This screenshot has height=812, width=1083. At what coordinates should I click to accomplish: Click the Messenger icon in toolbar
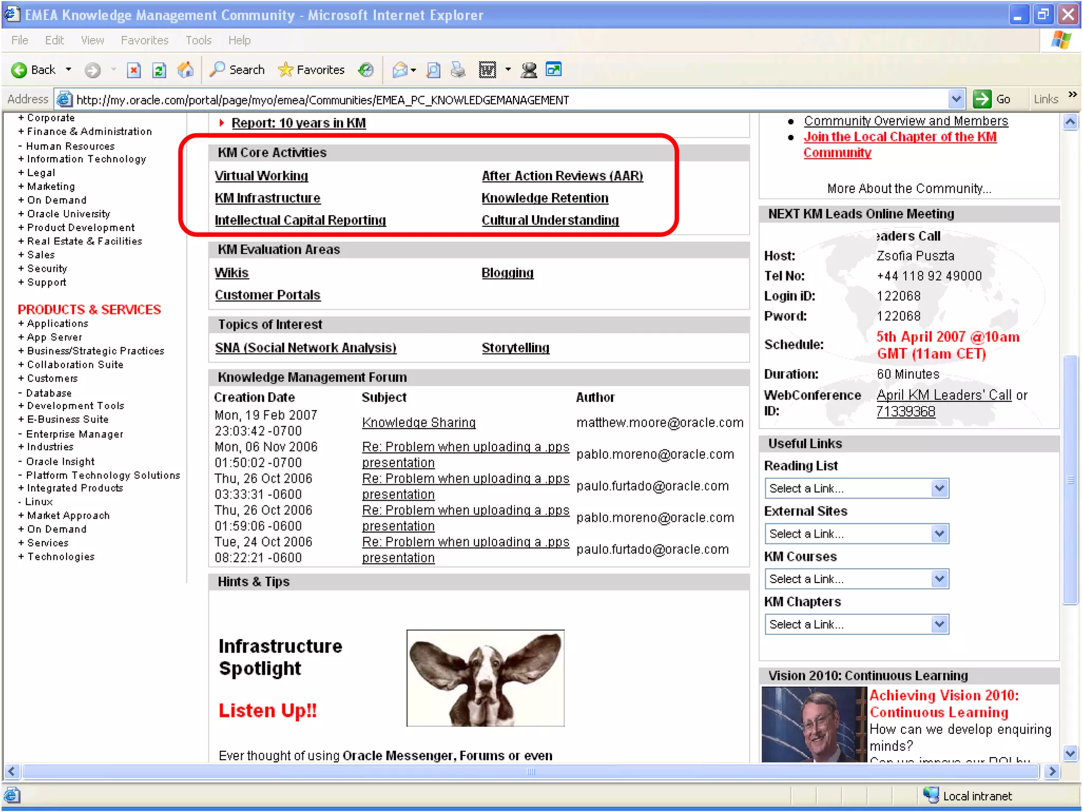click(528, 70)
